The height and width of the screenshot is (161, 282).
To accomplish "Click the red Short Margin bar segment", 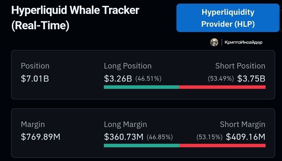I will 223,145.
